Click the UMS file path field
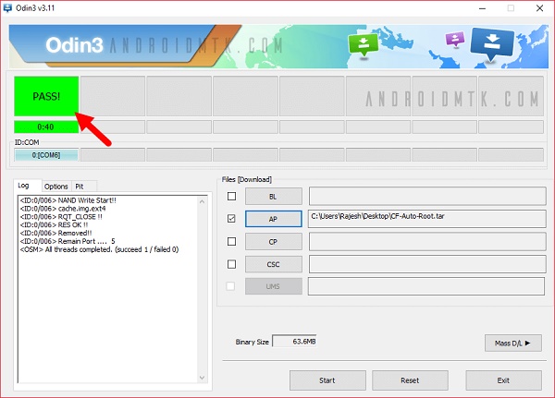The image size is (555, 398). point(426,286)
